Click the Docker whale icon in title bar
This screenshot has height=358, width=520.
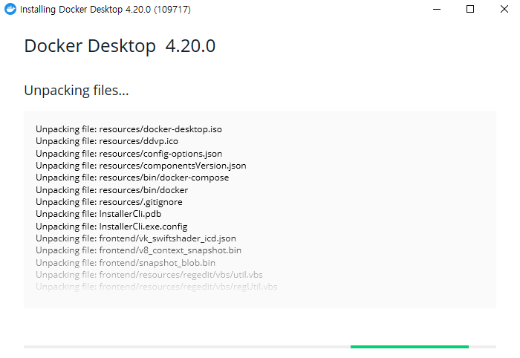point(10,9)
